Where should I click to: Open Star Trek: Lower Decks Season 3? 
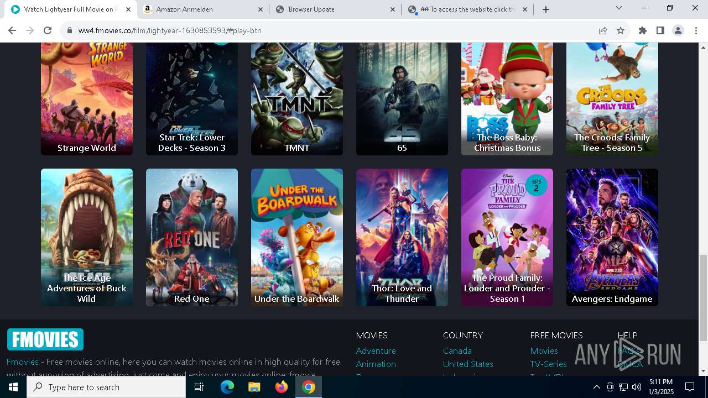192,98
